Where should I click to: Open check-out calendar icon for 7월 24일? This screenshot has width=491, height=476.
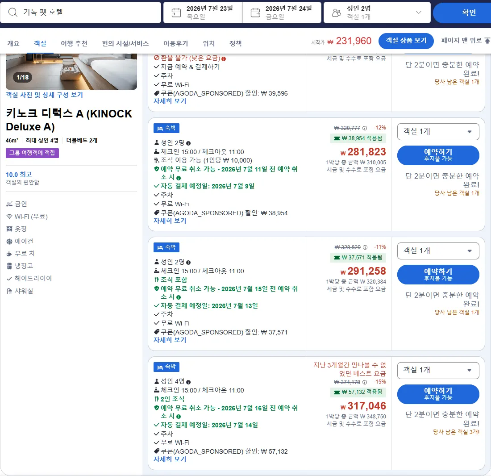click(x=255, y=13)
